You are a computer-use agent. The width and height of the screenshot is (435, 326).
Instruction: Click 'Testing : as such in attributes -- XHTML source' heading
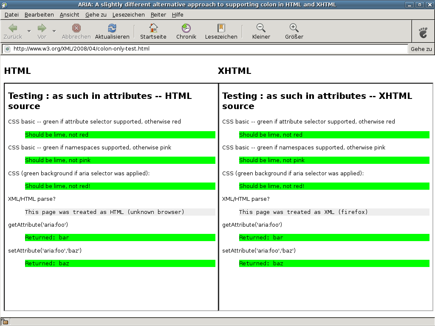317,101
